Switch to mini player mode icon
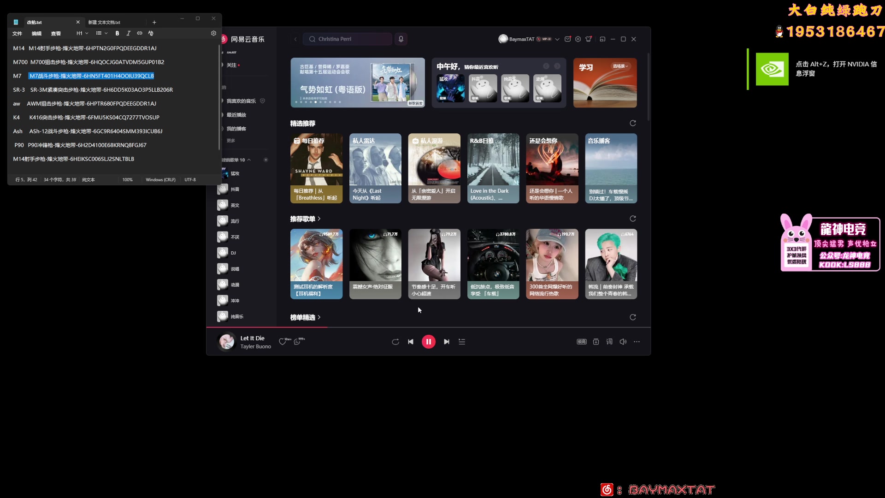 click(602, 39)
